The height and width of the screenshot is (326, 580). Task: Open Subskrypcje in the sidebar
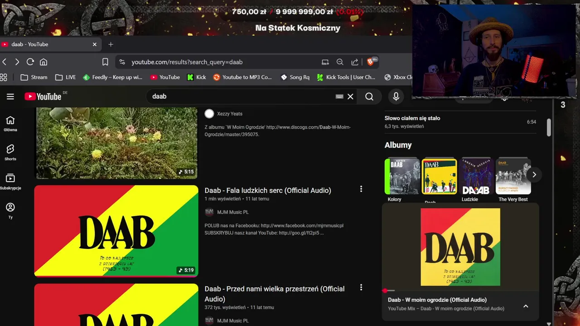pos(10,182)
